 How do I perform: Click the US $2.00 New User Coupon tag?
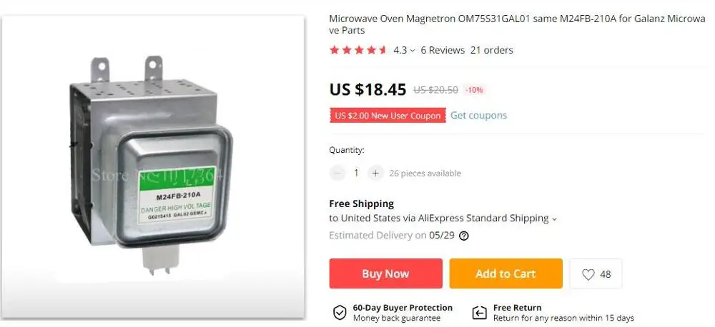coord(388,116)
